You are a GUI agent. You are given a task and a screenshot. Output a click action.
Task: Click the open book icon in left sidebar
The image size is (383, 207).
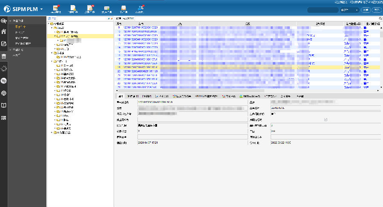pos(4,105)
